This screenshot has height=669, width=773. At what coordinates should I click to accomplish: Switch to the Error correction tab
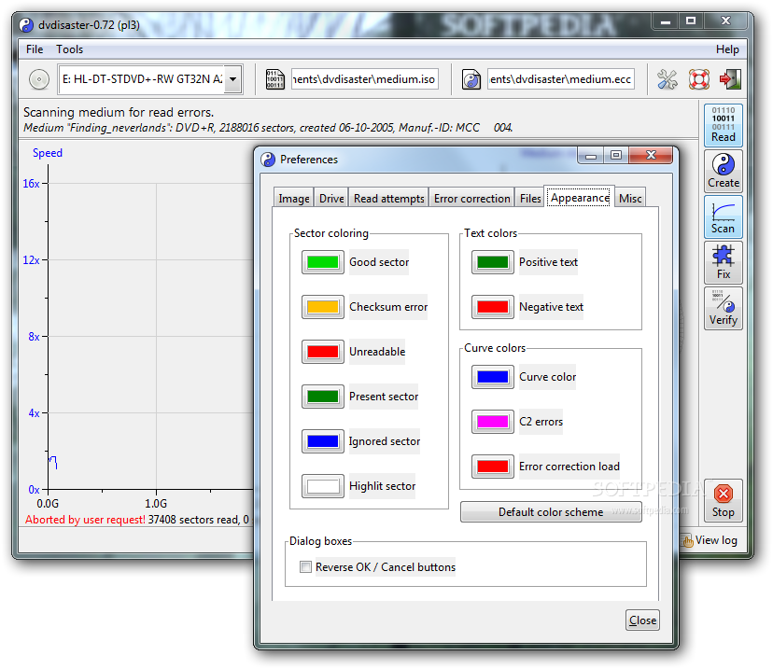[x=471, y=198]
